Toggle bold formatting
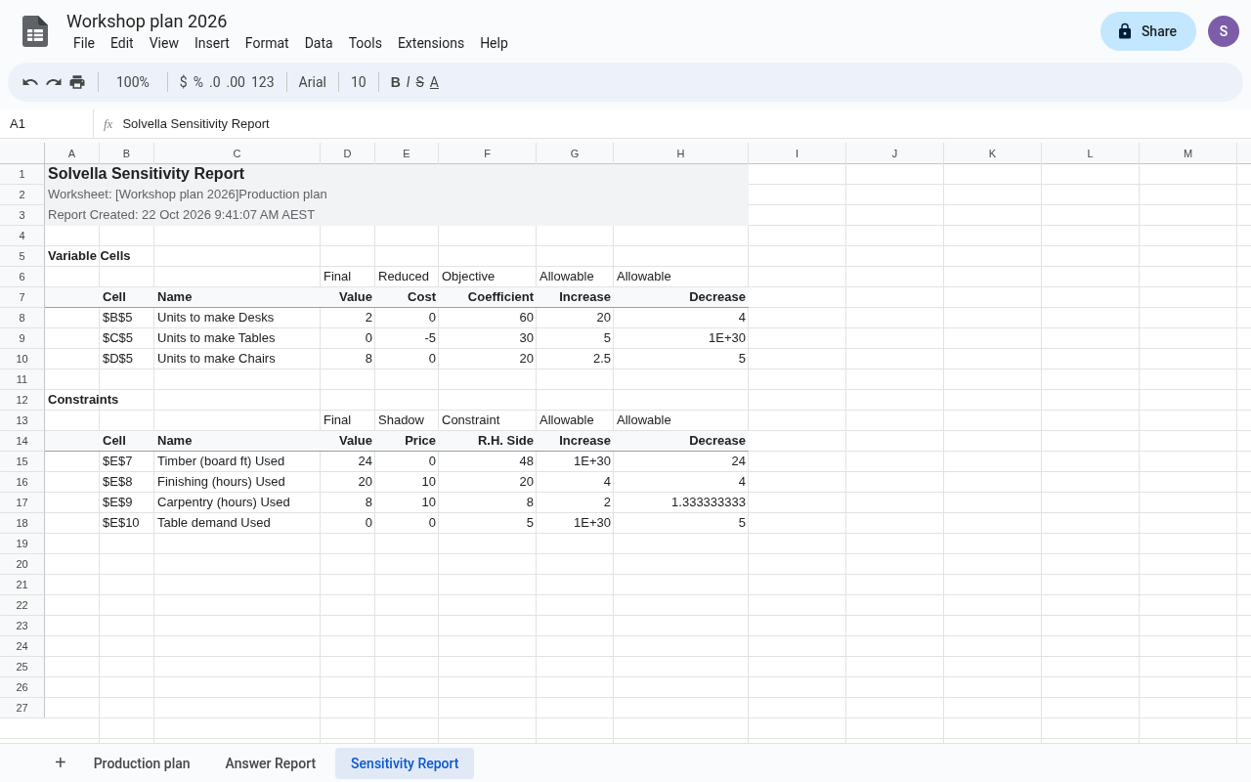This screenshot has height=782, width=1251. pos(396,82)
